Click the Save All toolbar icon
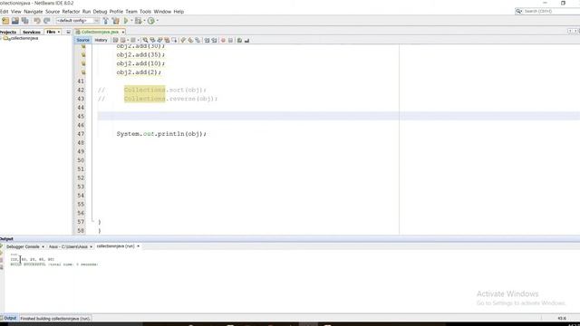The width and height of the screenshot is (580, 326). tap(24, 21)
